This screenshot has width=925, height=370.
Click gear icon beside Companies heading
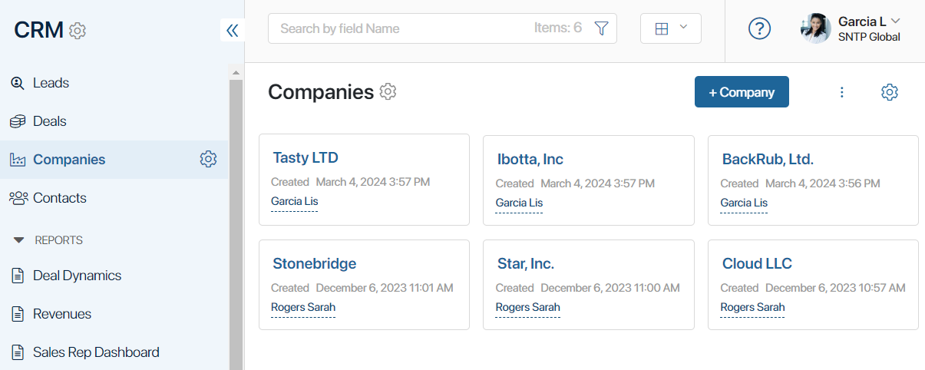tap(388, 92)
